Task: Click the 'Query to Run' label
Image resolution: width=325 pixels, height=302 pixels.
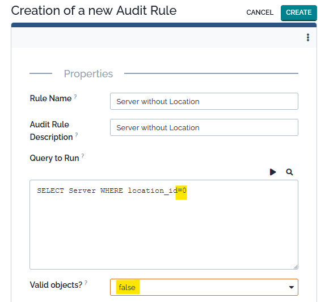Action: [x=54, y=158]
